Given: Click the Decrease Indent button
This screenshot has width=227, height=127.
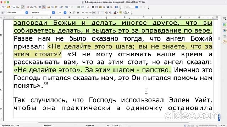Looking at the screenshot, I should tap(106, 13).
